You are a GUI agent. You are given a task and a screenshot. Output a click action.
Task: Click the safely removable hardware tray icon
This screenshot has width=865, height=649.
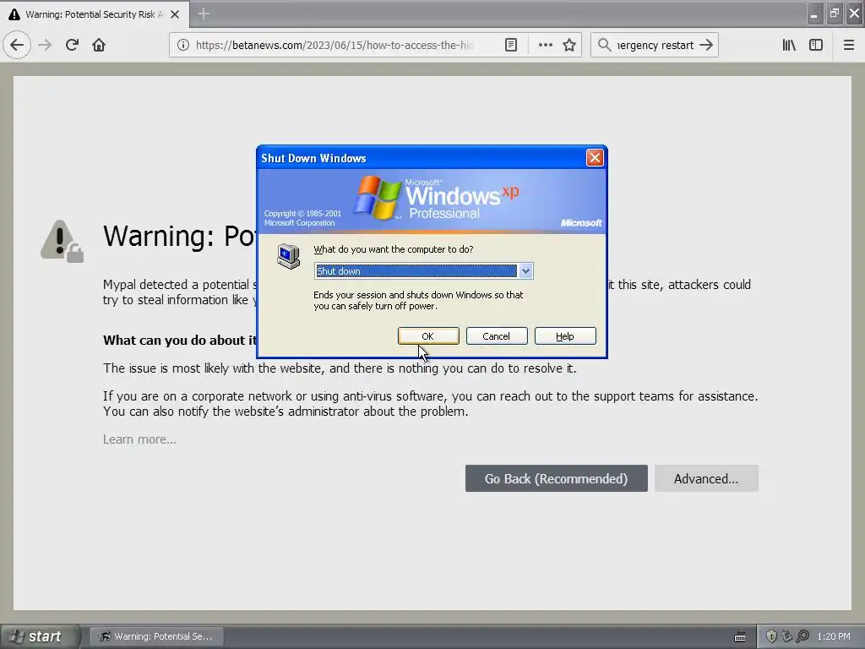click(786, 636)
